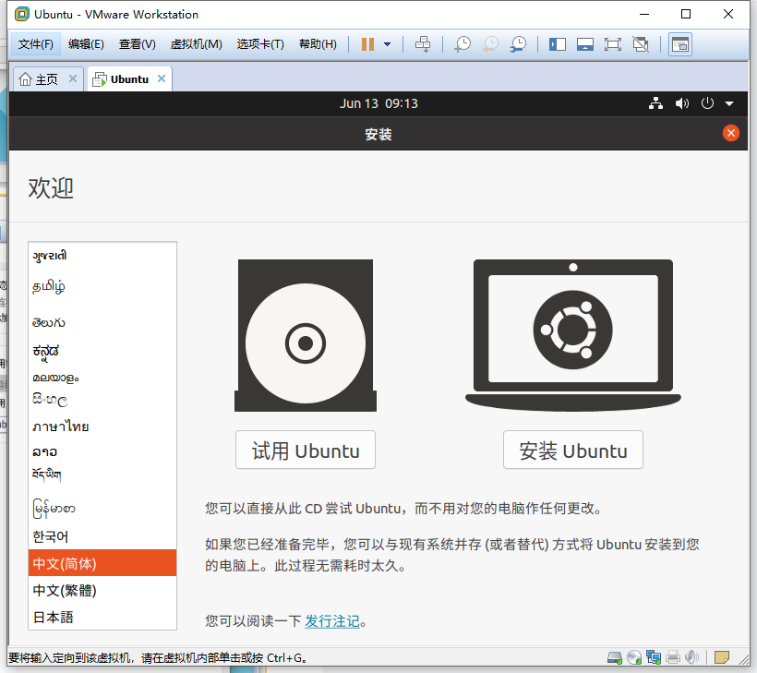Image resolution: width=757 pixels, height=673 pixels.
Task: Open the 编辑(E) menu
Action: pyautogui.click(x=86, y=44)
